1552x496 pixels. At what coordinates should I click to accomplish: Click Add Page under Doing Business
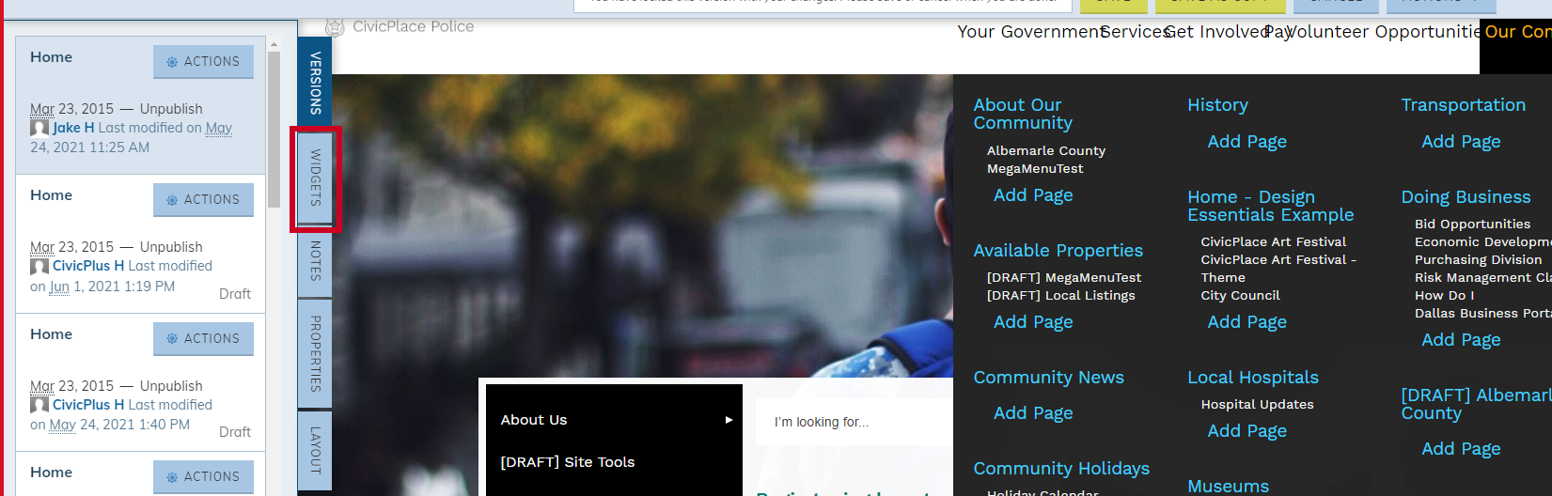point(1461,340)
